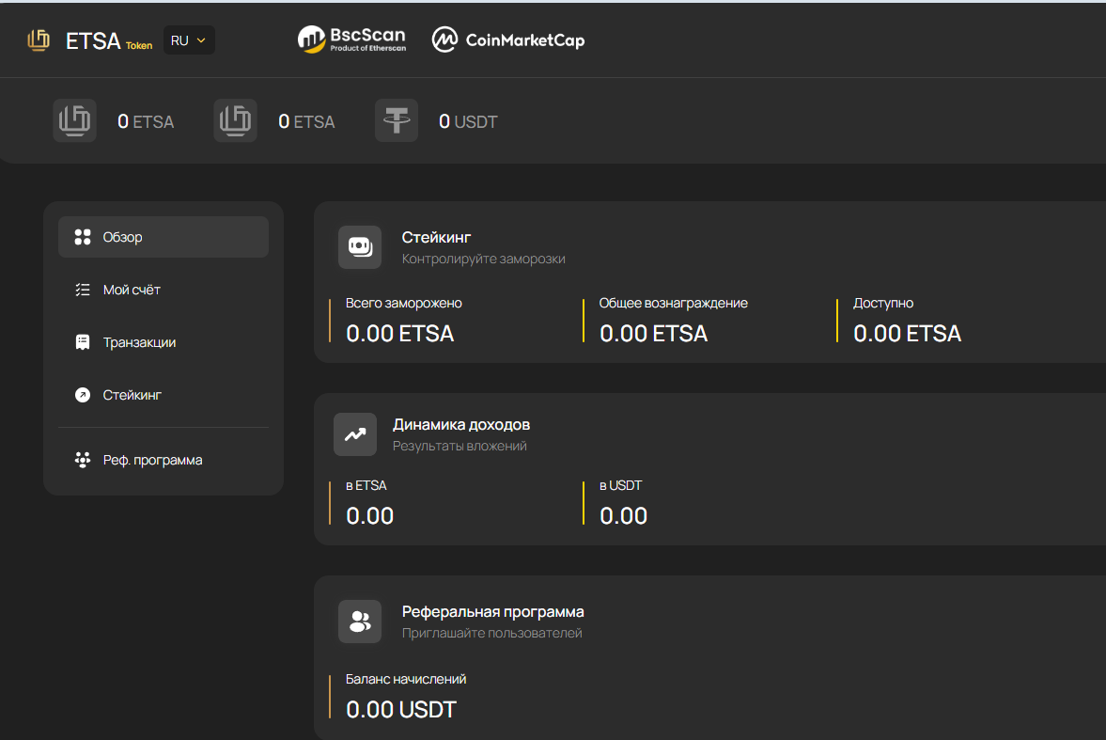Click the Реф. программа people icon
Screen dimensions: 1106x740
(83, 460)
